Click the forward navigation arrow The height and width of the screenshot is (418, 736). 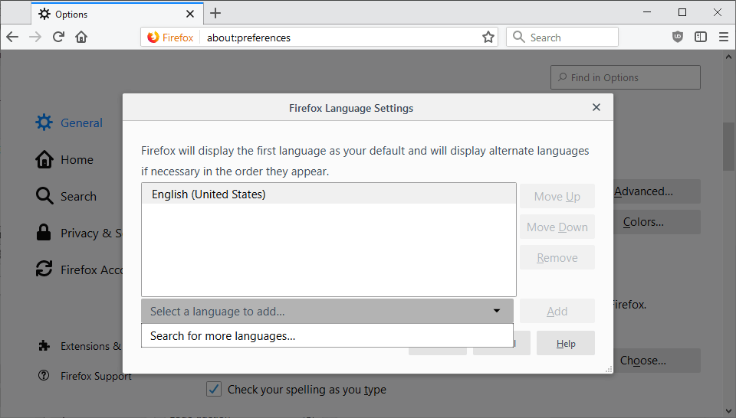35,37
